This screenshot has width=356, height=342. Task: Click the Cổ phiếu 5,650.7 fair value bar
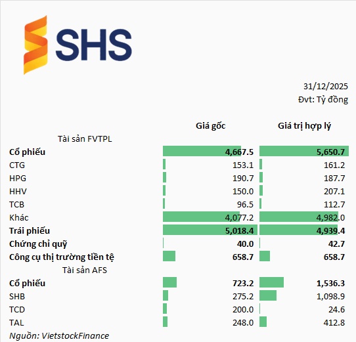point(304,151)
